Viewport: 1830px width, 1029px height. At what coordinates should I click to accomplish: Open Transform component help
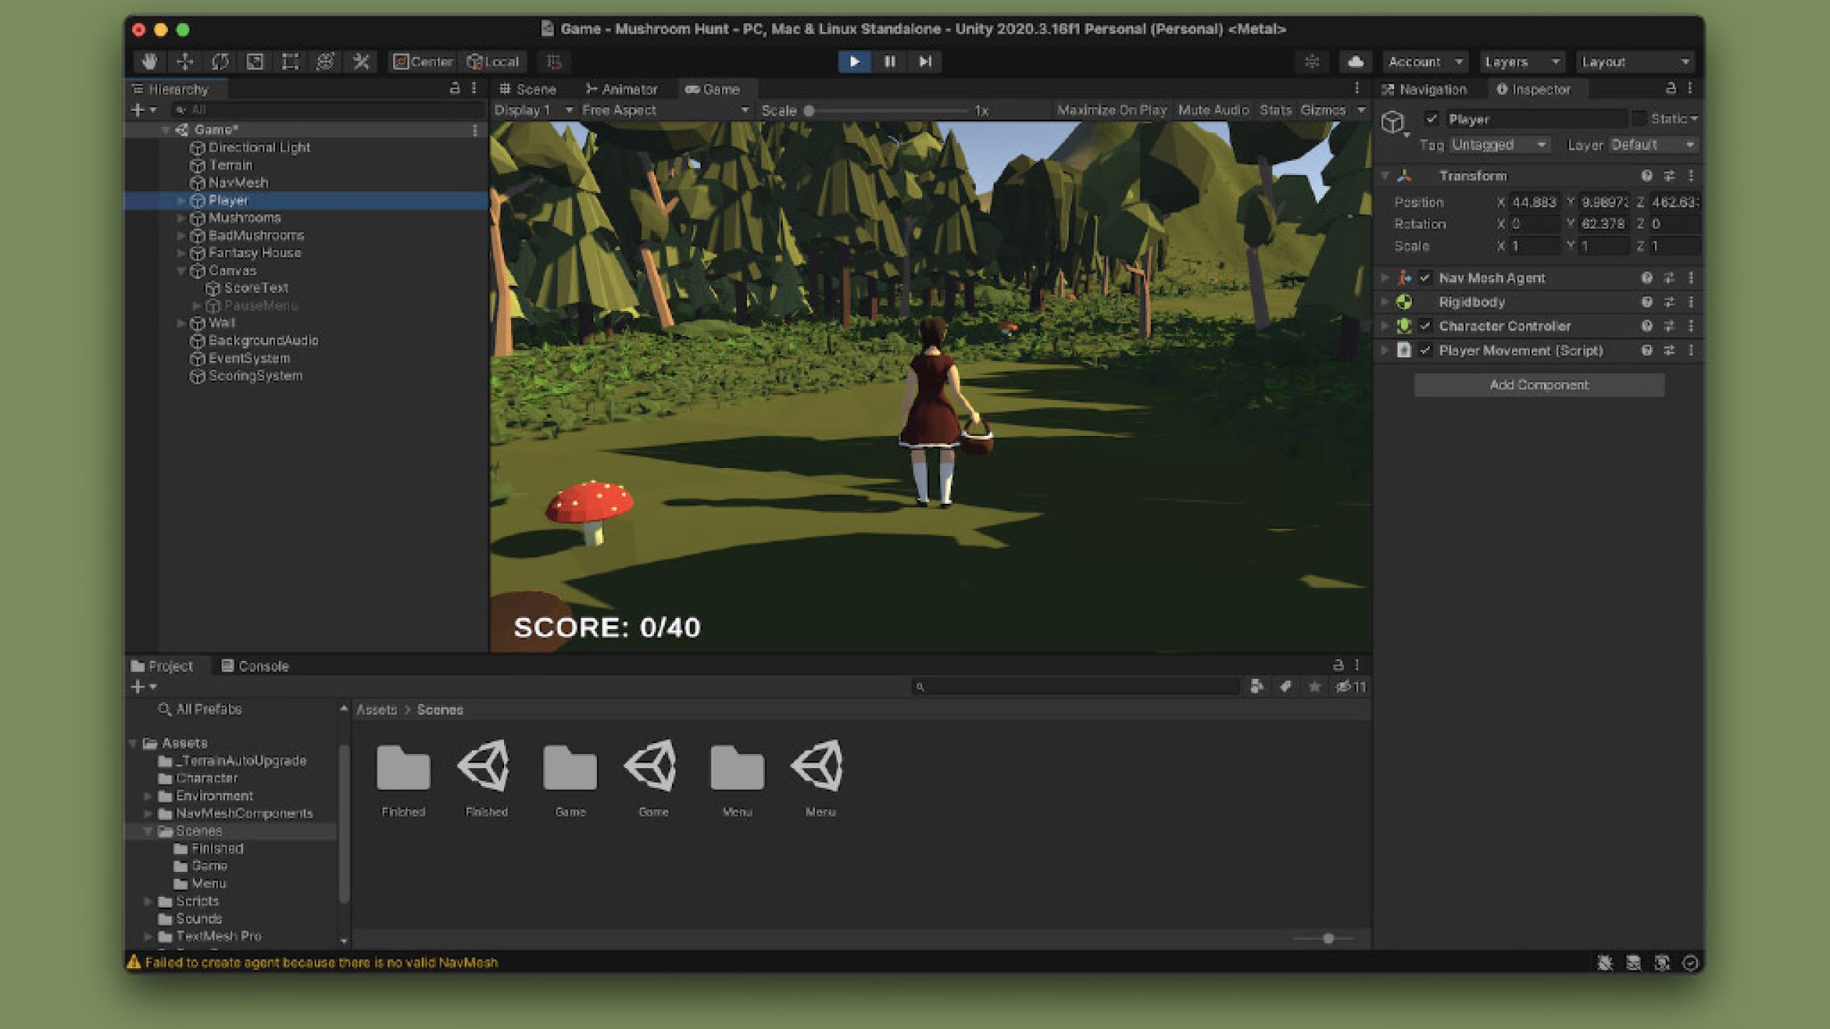(x=1647, y=176)
